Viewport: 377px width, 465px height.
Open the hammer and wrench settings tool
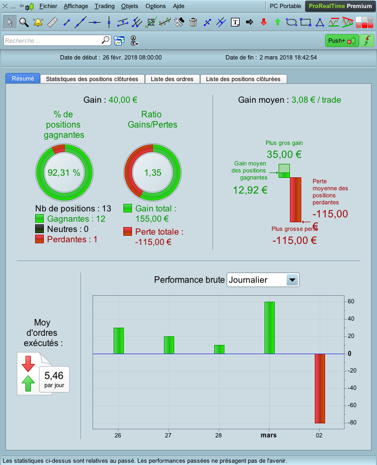[179, 22]
